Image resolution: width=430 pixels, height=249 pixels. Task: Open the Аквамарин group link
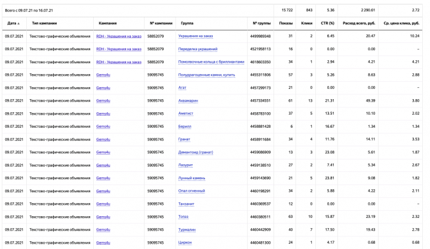pyautogui.click(x=188, y=101)
